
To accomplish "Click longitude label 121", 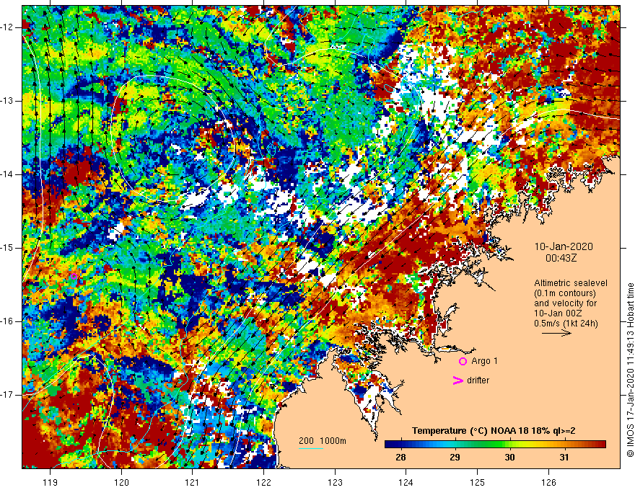I will (x=193, y=482).
